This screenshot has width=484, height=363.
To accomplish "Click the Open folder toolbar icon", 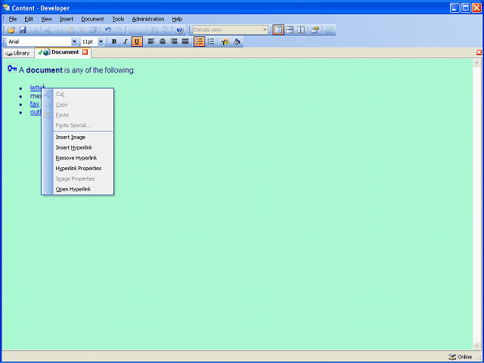I will 11,30.
